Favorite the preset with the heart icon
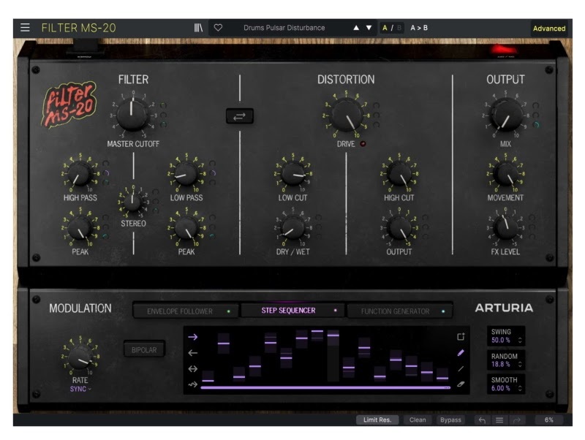Image resolution: width=585 pixels, height=440 pixels. pyautogui.click(x=218, y=28)
